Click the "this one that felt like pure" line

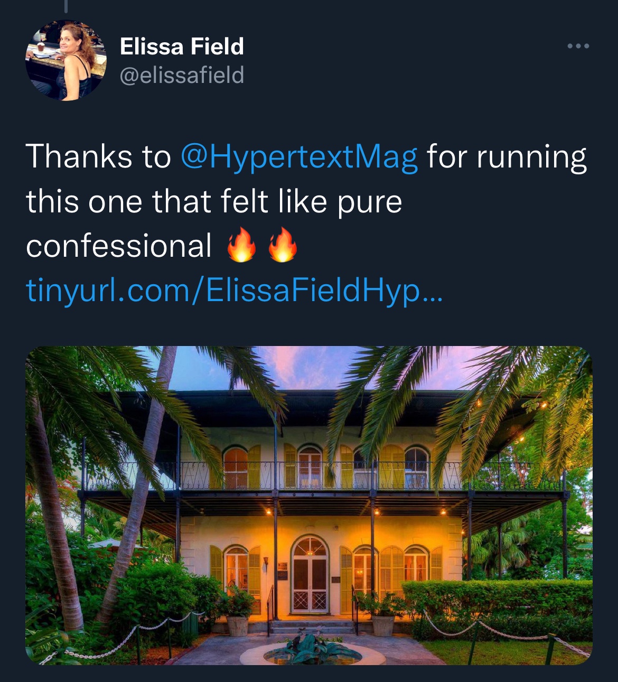(214, 202)
